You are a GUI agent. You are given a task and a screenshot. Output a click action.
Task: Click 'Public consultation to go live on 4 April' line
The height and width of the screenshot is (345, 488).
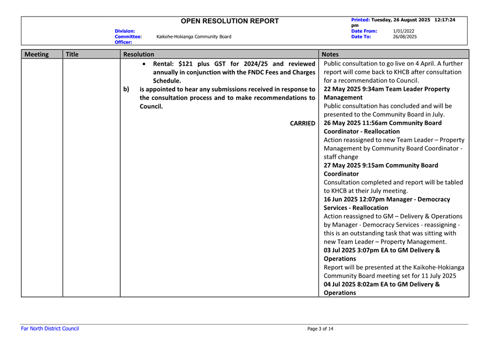[393, 63]
